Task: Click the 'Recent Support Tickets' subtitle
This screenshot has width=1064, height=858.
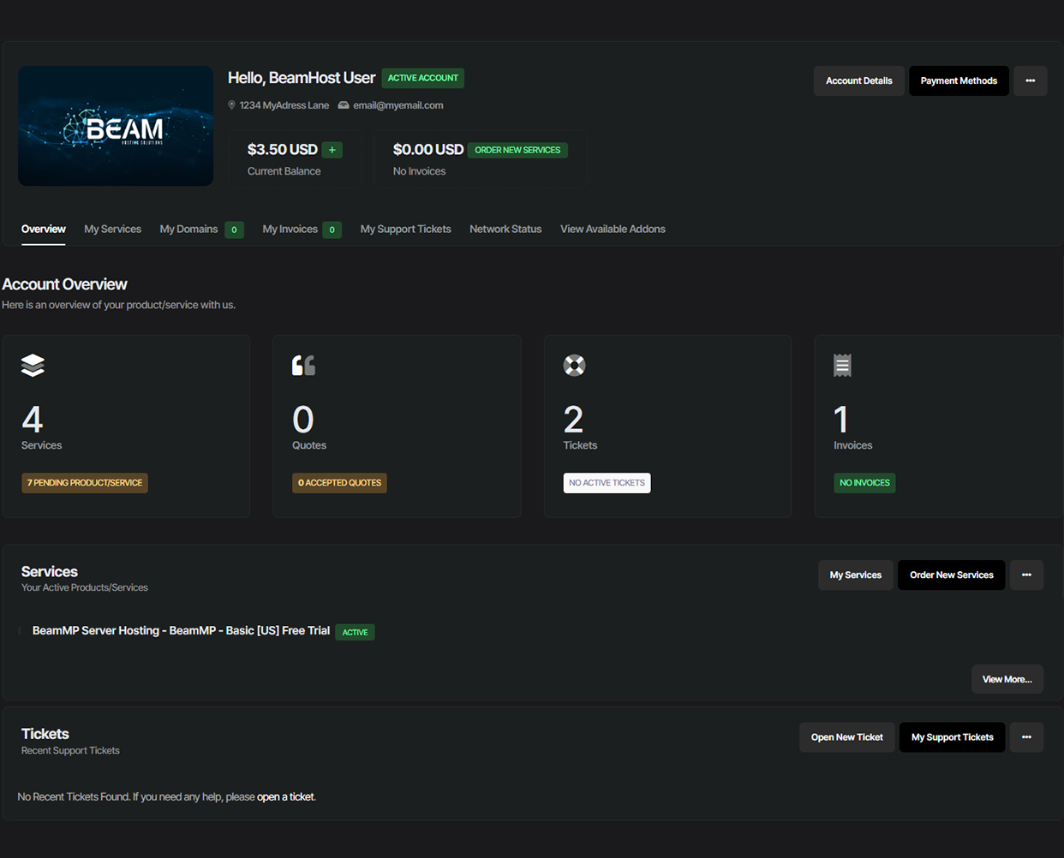Action: pos(70,751)
